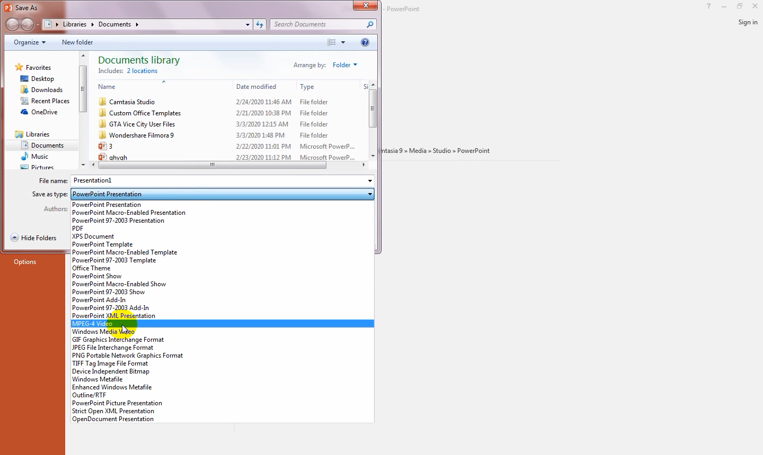Choose PowerPoint Macro-Enabled Presentation type
This screenshot has width=763, height=455.
[223, 213]
